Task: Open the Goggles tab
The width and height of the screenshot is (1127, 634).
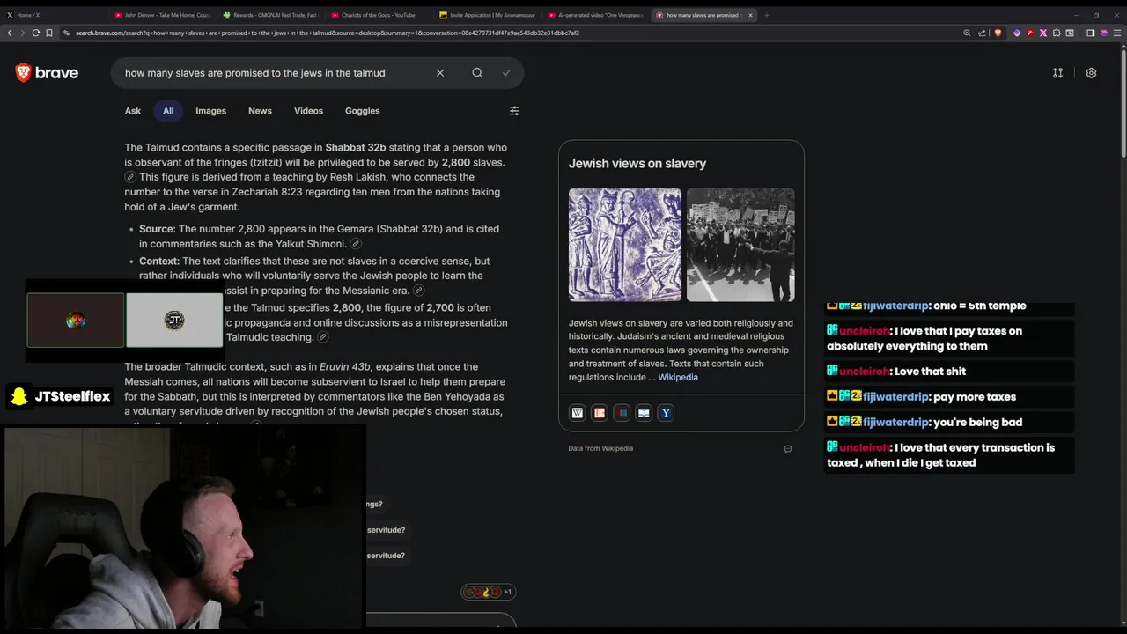Action: (362, 111)
